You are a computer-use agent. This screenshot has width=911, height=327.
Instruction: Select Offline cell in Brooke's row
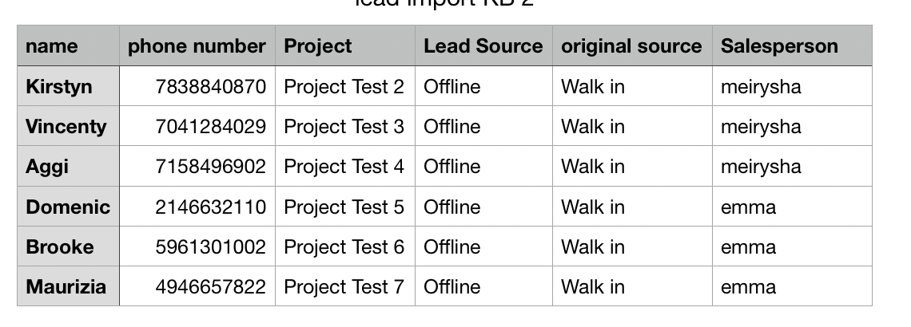click(483, 246)
